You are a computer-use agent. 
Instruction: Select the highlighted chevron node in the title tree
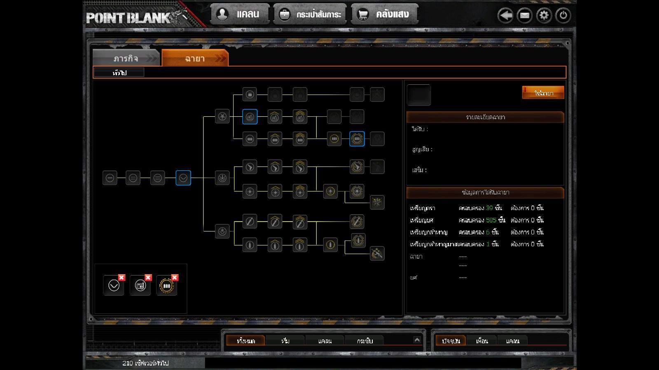point(183,178)
